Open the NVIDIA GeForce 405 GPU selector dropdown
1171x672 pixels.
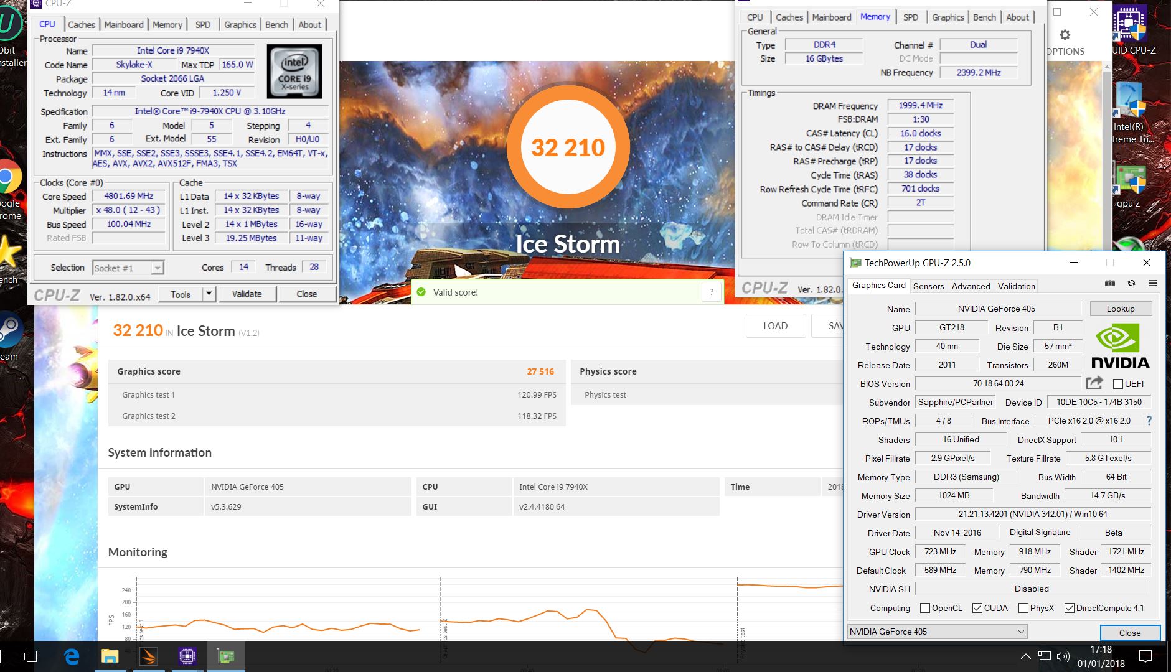point(937,632)
